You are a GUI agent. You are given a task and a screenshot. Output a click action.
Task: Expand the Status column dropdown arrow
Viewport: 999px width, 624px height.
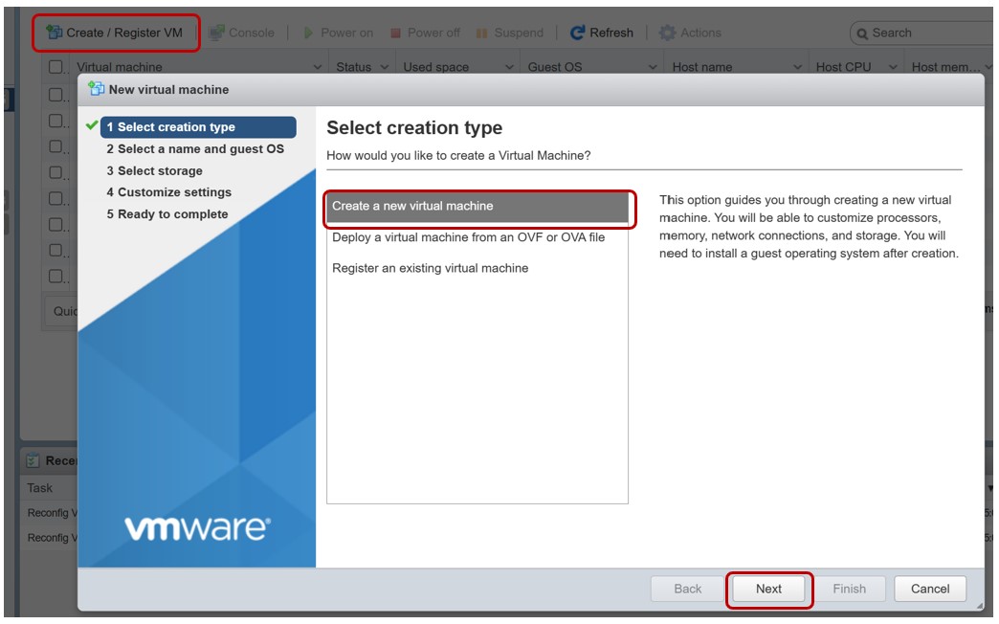click(x=385, y=67)
